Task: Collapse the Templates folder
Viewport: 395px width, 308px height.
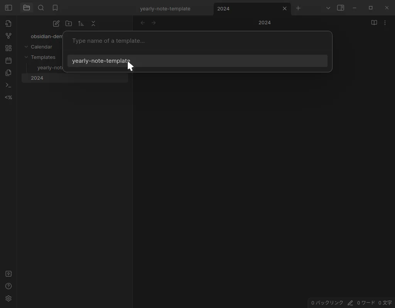Action: [x=26, y=57]
